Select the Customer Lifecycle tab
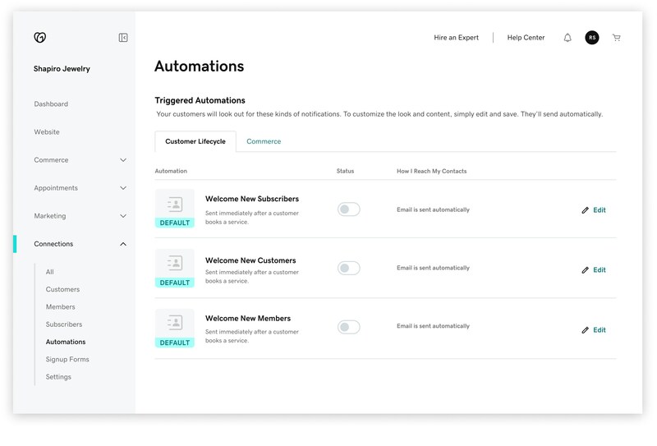Image resolution: width=657 pixels, height=446 pixels. 195,141
